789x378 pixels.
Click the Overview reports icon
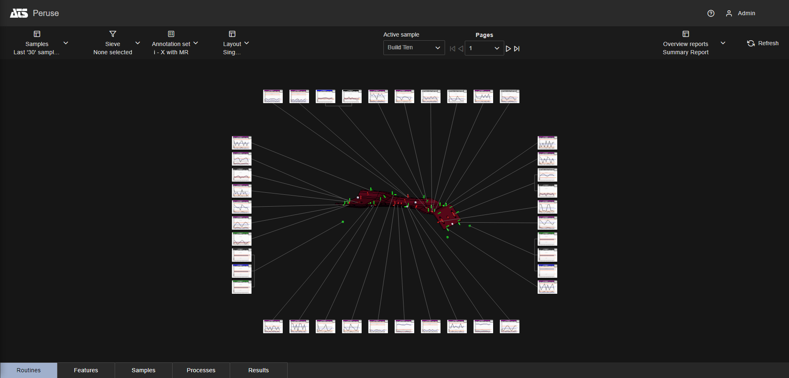click(x=685, y=34)
